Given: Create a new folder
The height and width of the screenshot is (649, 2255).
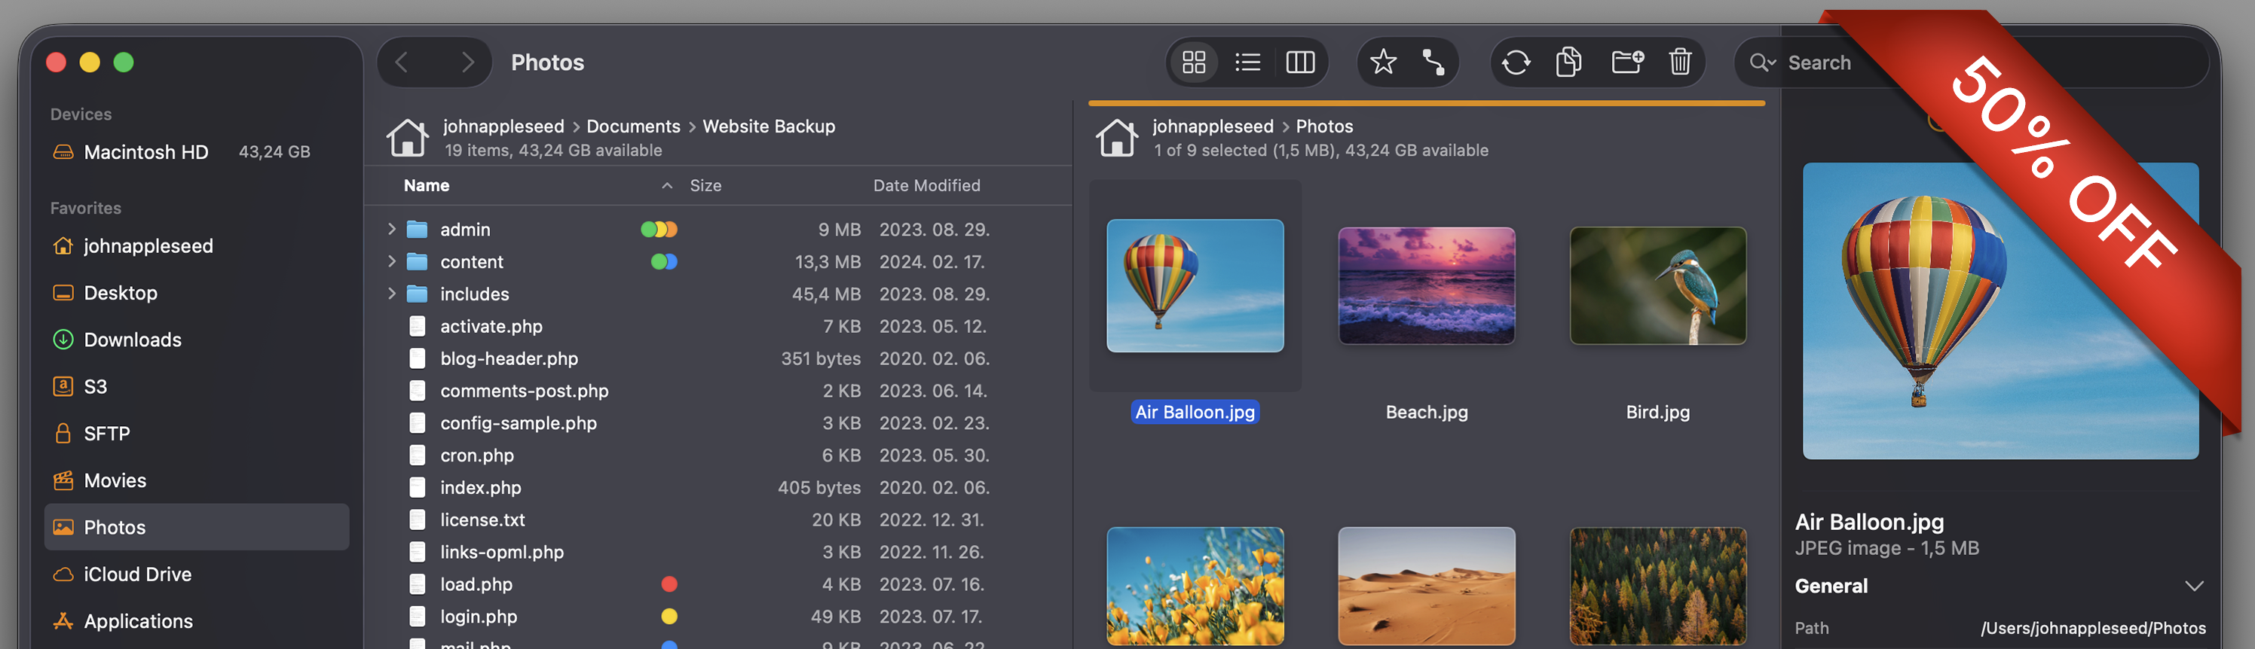Looking at the screenshot, I should 1626,62.
